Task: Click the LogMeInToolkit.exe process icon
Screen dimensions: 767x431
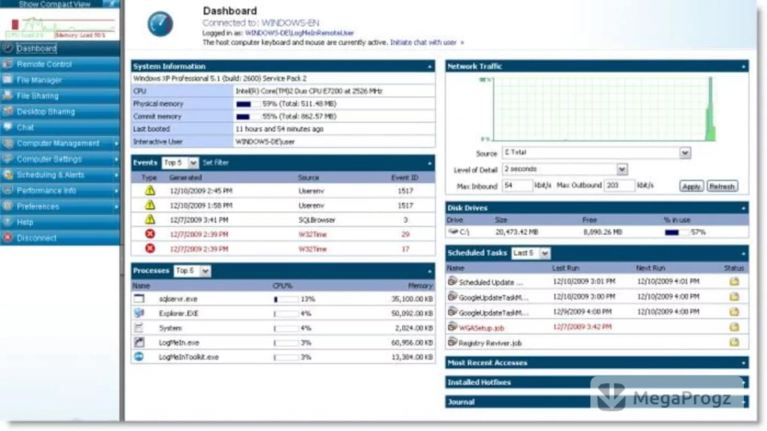Action: (x=139, y=356)
